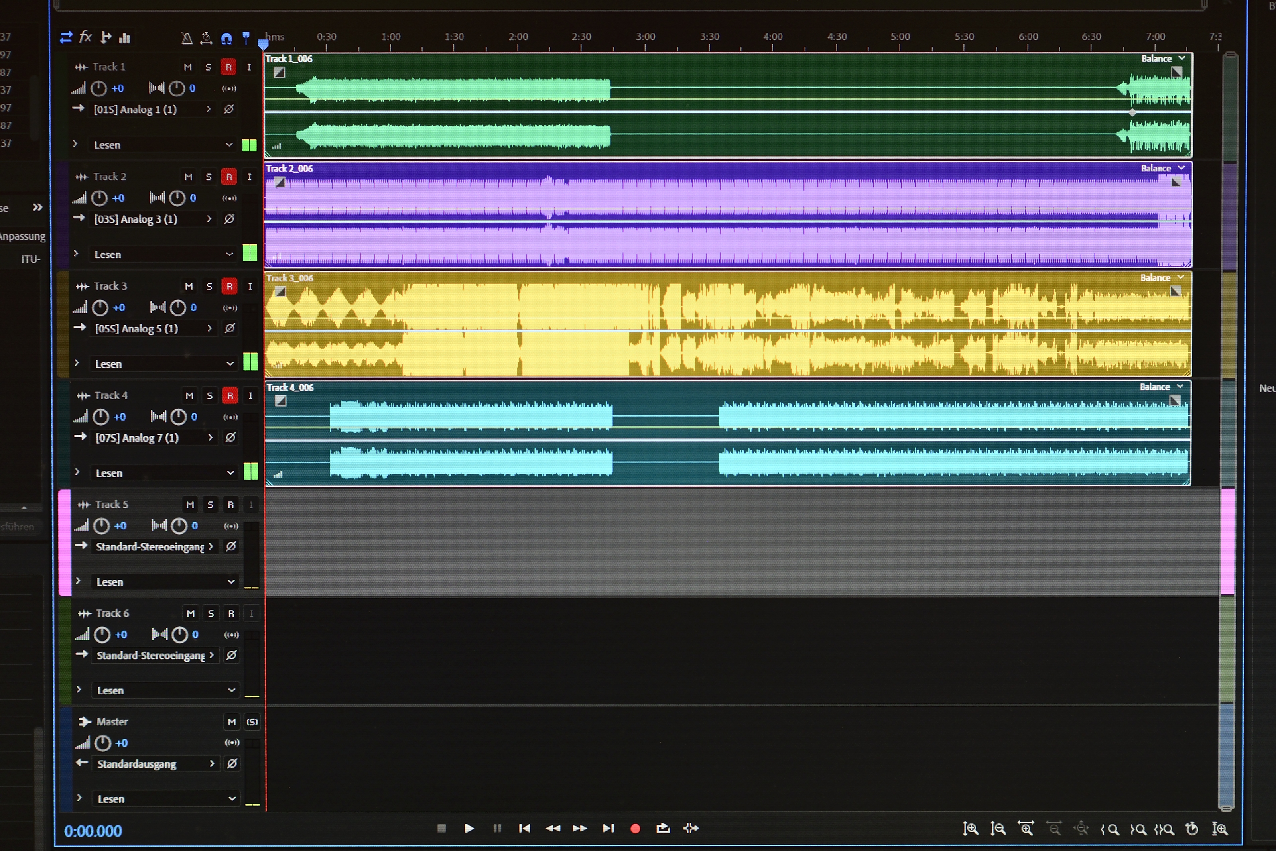
Task: Click the fade-out handle on clip Track 2_006
Action: [1176, 182]
